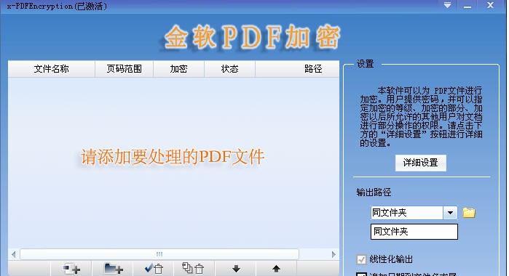Image resolution: width=509 pixels, height=276 pixels.
Task: Toggle the 线性化输出 checkbox
Action: 361,259
